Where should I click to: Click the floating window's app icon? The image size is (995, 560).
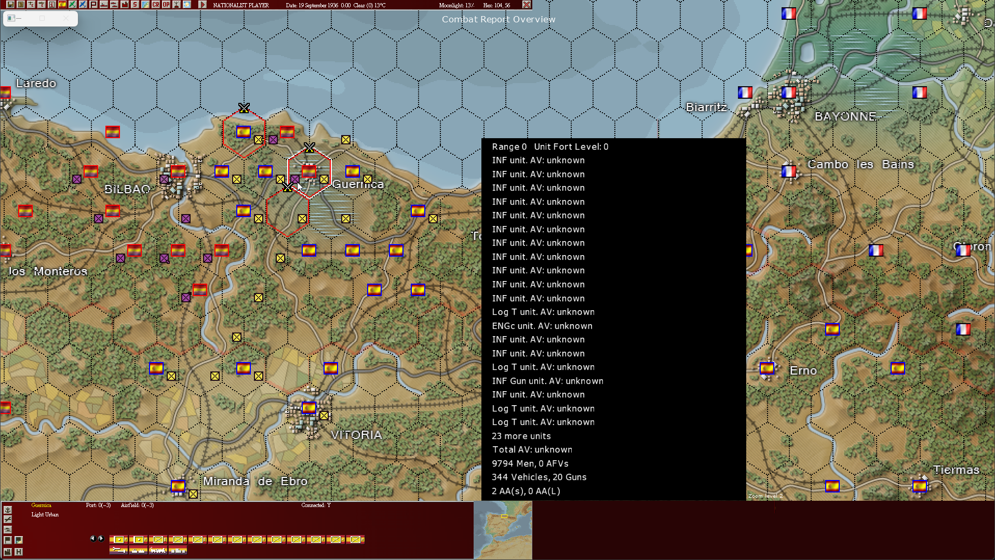pyautogui.click(x=11, y=18)
